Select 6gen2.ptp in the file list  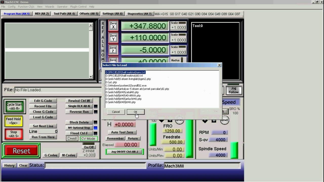click(x=128, y=79)
